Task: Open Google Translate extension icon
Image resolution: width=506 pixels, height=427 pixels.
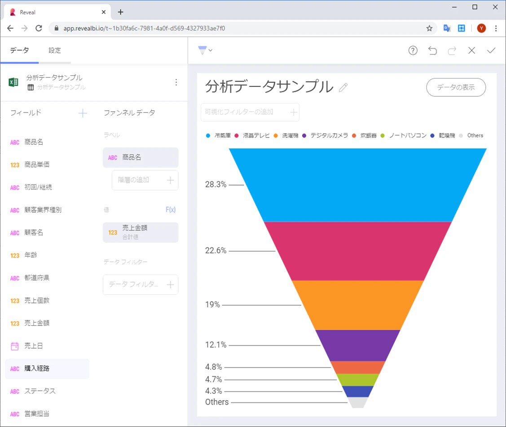Action: coord(447,28)
